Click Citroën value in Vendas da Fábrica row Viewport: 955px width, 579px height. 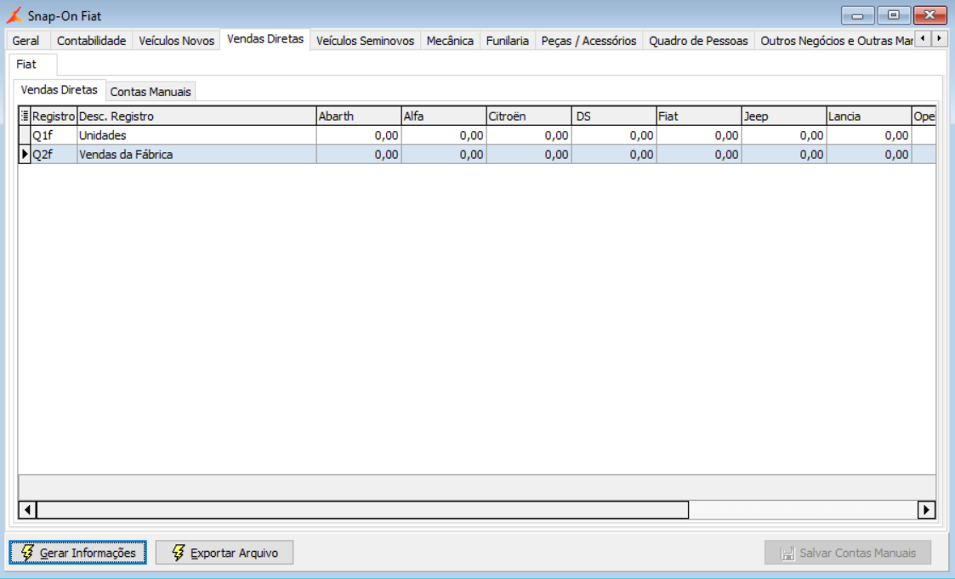(529, 154)
